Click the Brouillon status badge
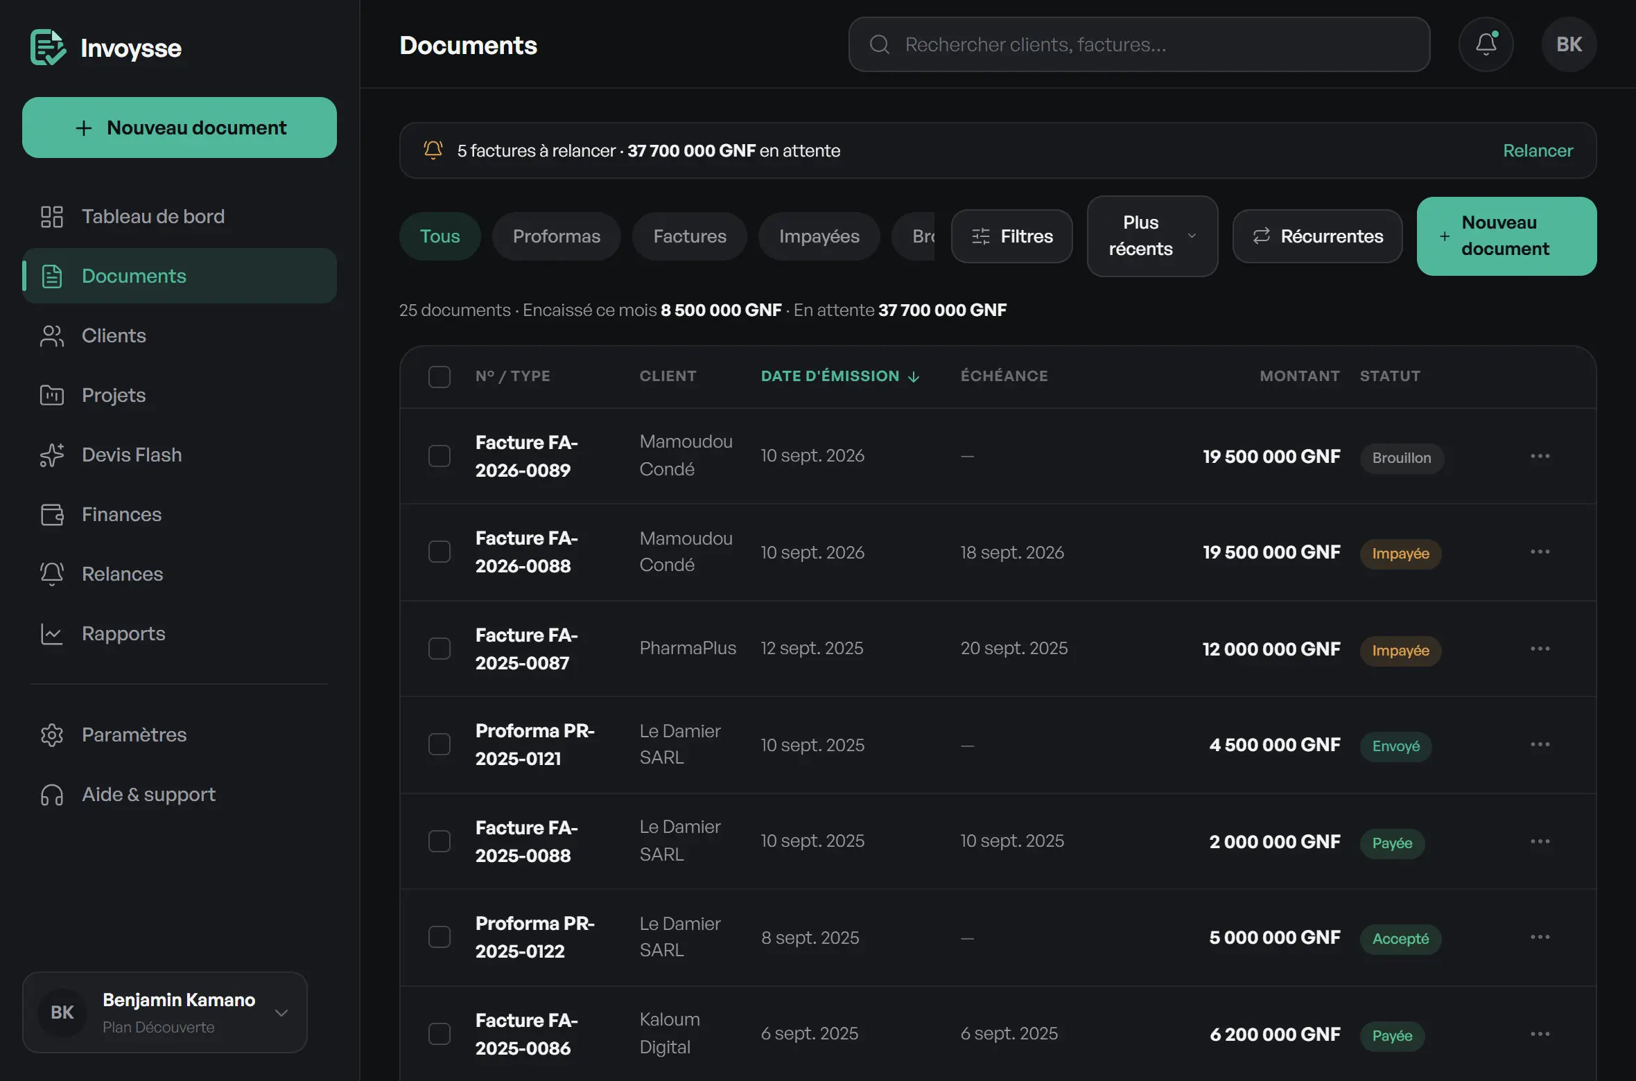This screenshot has height=1081, width=1636. (1402, 458)
